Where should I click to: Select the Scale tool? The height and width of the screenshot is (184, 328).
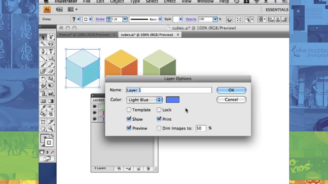(51, 79)
